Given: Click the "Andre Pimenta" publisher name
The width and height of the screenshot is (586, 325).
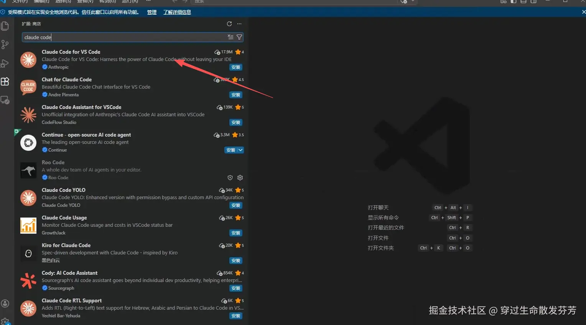Looking at the screenshot, I should click(x=63, y=95).
